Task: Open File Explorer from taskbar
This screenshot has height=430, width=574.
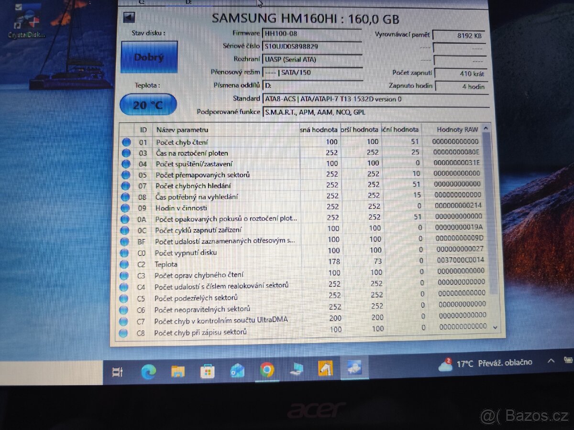Action: tap(177, 372)
